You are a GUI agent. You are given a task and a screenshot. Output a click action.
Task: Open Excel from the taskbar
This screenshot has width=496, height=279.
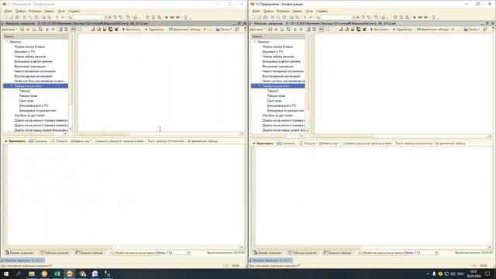57,274
